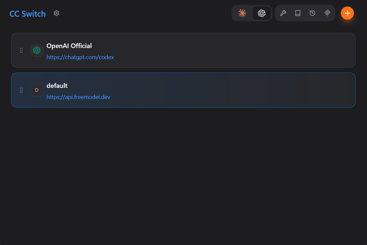367x245 pixels.
Task: Switch to the Codex OpenAI tab
Action: tap(262, 13)
